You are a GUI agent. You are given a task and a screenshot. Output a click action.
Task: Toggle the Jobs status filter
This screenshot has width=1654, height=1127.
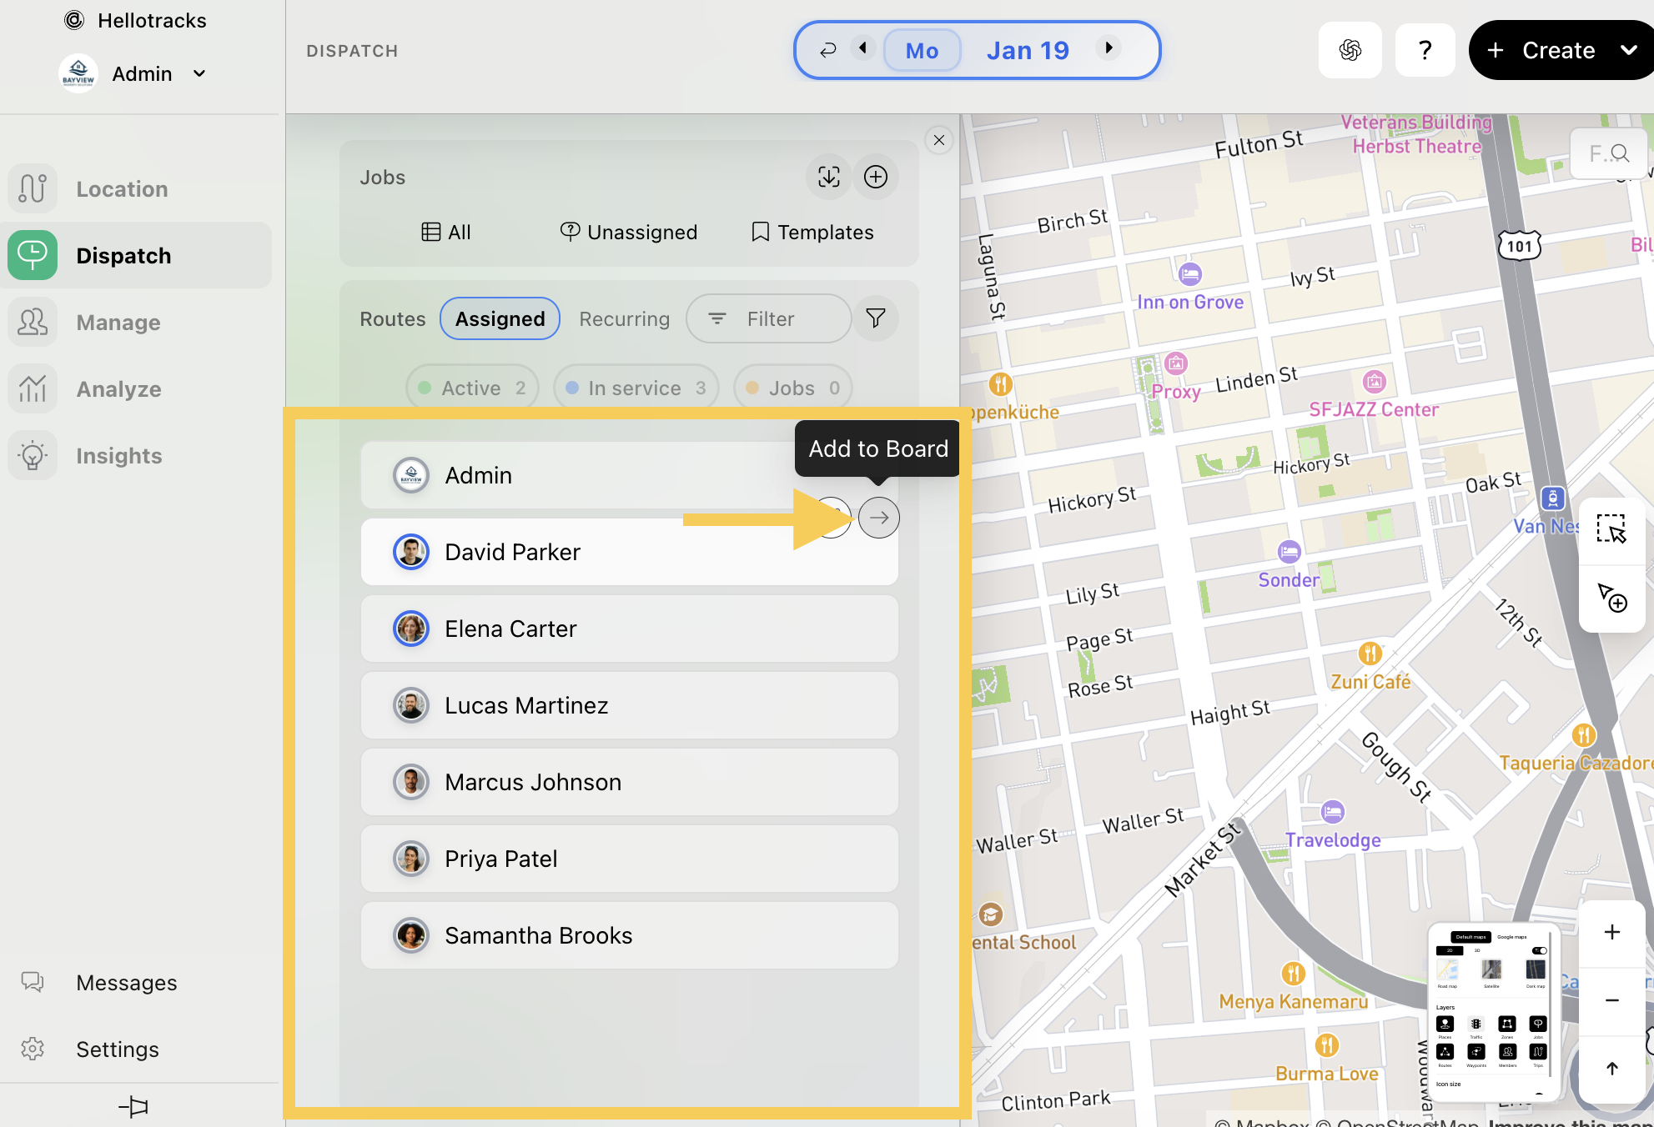coord(792,388)
